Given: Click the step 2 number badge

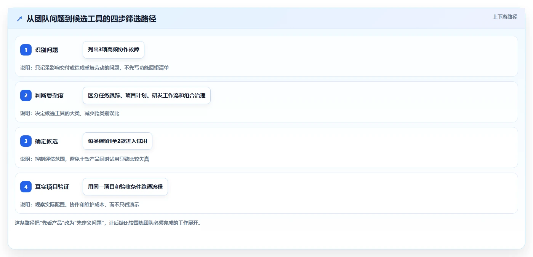Looking at the screenshot, I should coord(26,95).
